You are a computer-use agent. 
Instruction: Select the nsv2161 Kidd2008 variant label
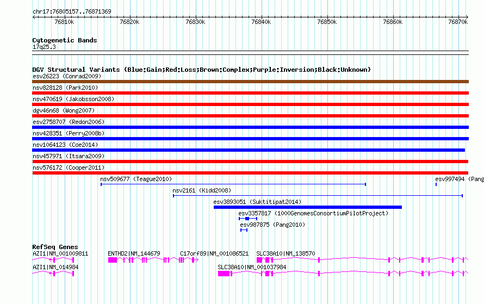click(202, 190)
